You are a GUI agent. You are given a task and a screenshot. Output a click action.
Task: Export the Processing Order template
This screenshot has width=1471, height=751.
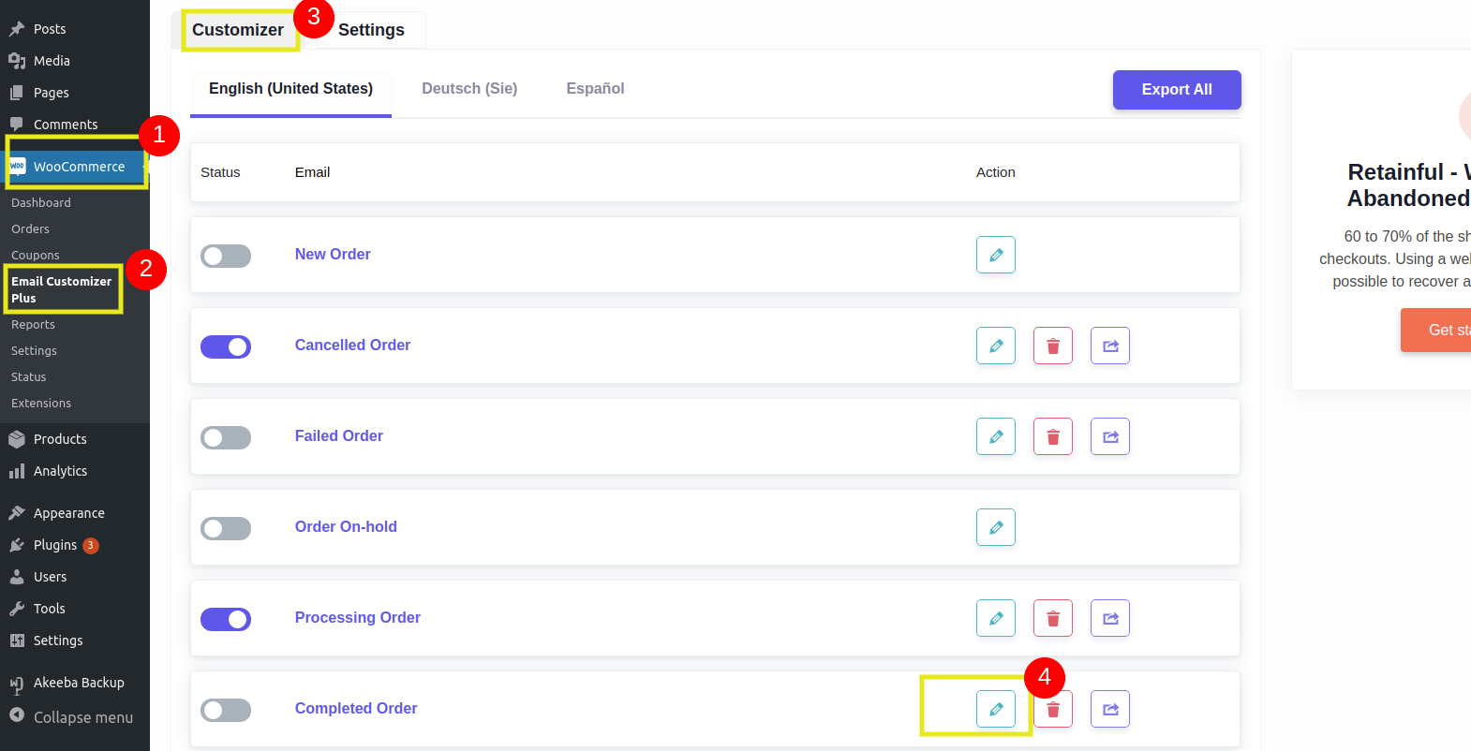[x=1110, y=618]
